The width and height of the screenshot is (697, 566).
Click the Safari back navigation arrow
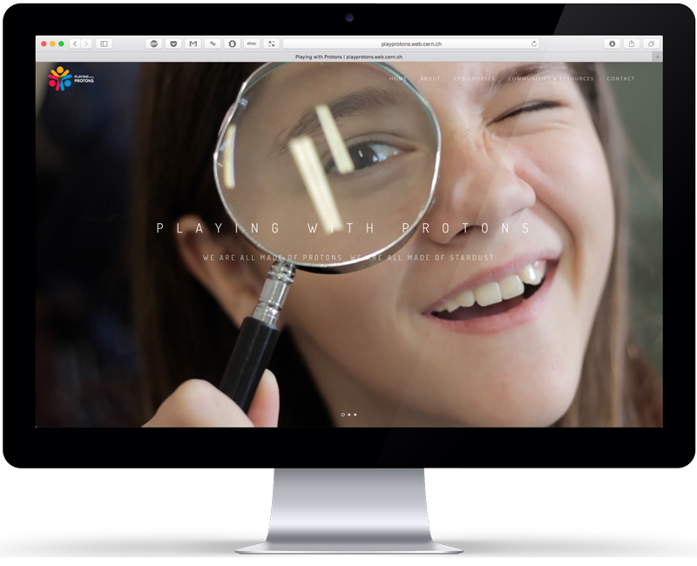(75, 44)
